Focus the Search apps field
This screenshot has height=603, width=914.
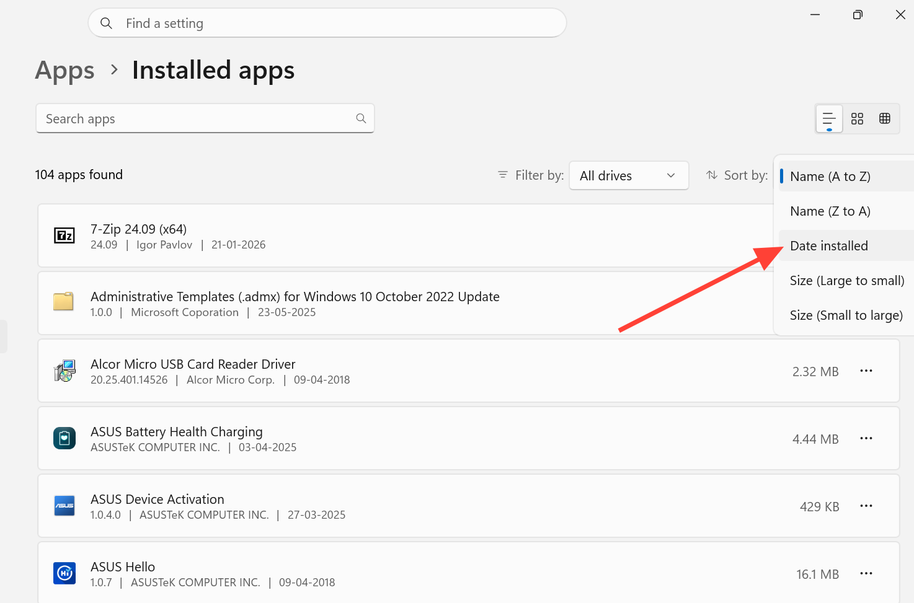[205, 118]
